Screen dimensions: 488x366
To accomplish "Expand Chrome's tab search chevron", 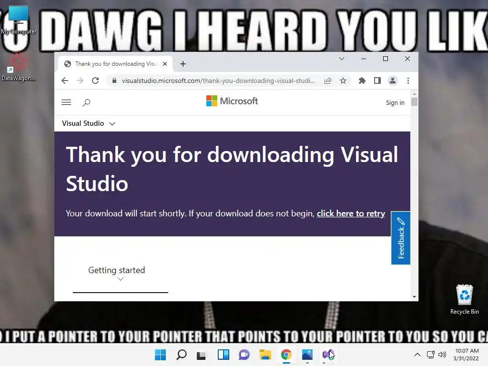I will 341,59.
